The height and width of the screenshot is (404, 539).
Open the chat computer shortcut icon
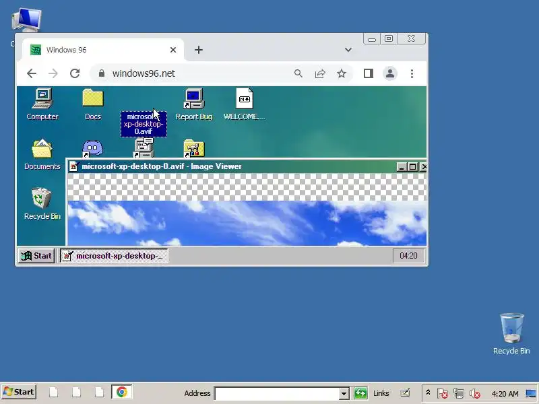[x=144, y=147]
